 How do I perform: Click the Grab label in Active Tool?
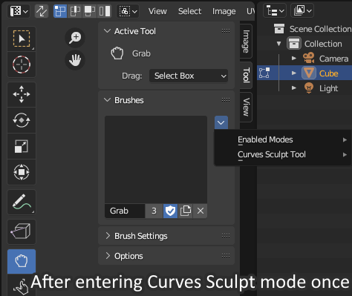141,53
